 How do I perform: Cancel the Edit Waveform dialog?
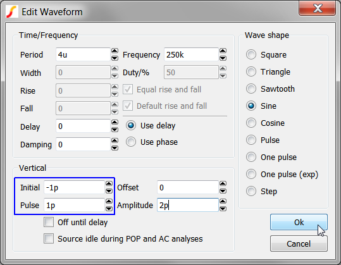tap(299, 243)
